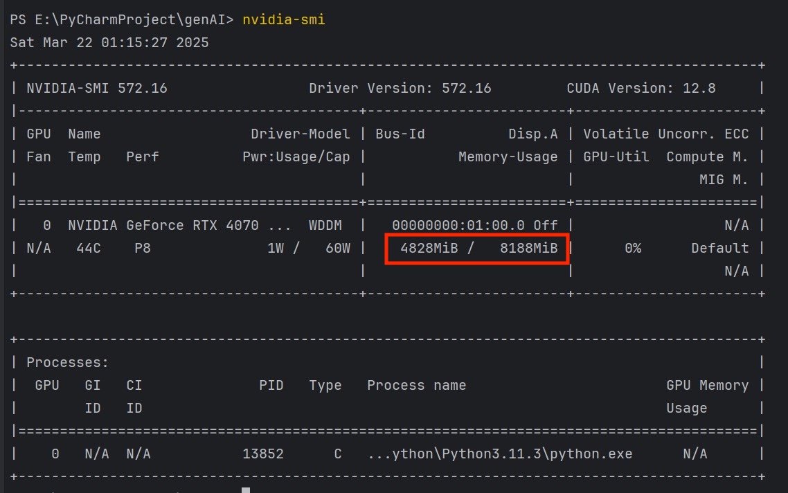Click the Processes: section heading
788x493 pixels.
coord(67,362)
